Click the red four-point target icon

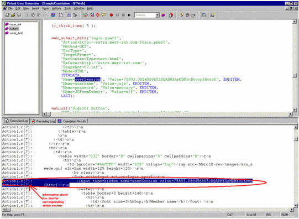97,15
